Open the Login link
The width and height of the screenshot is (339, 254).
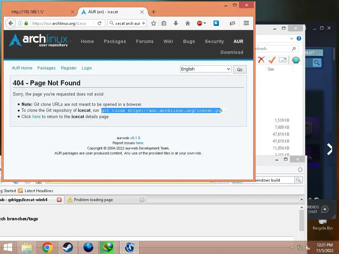click(x=87, y=68)
